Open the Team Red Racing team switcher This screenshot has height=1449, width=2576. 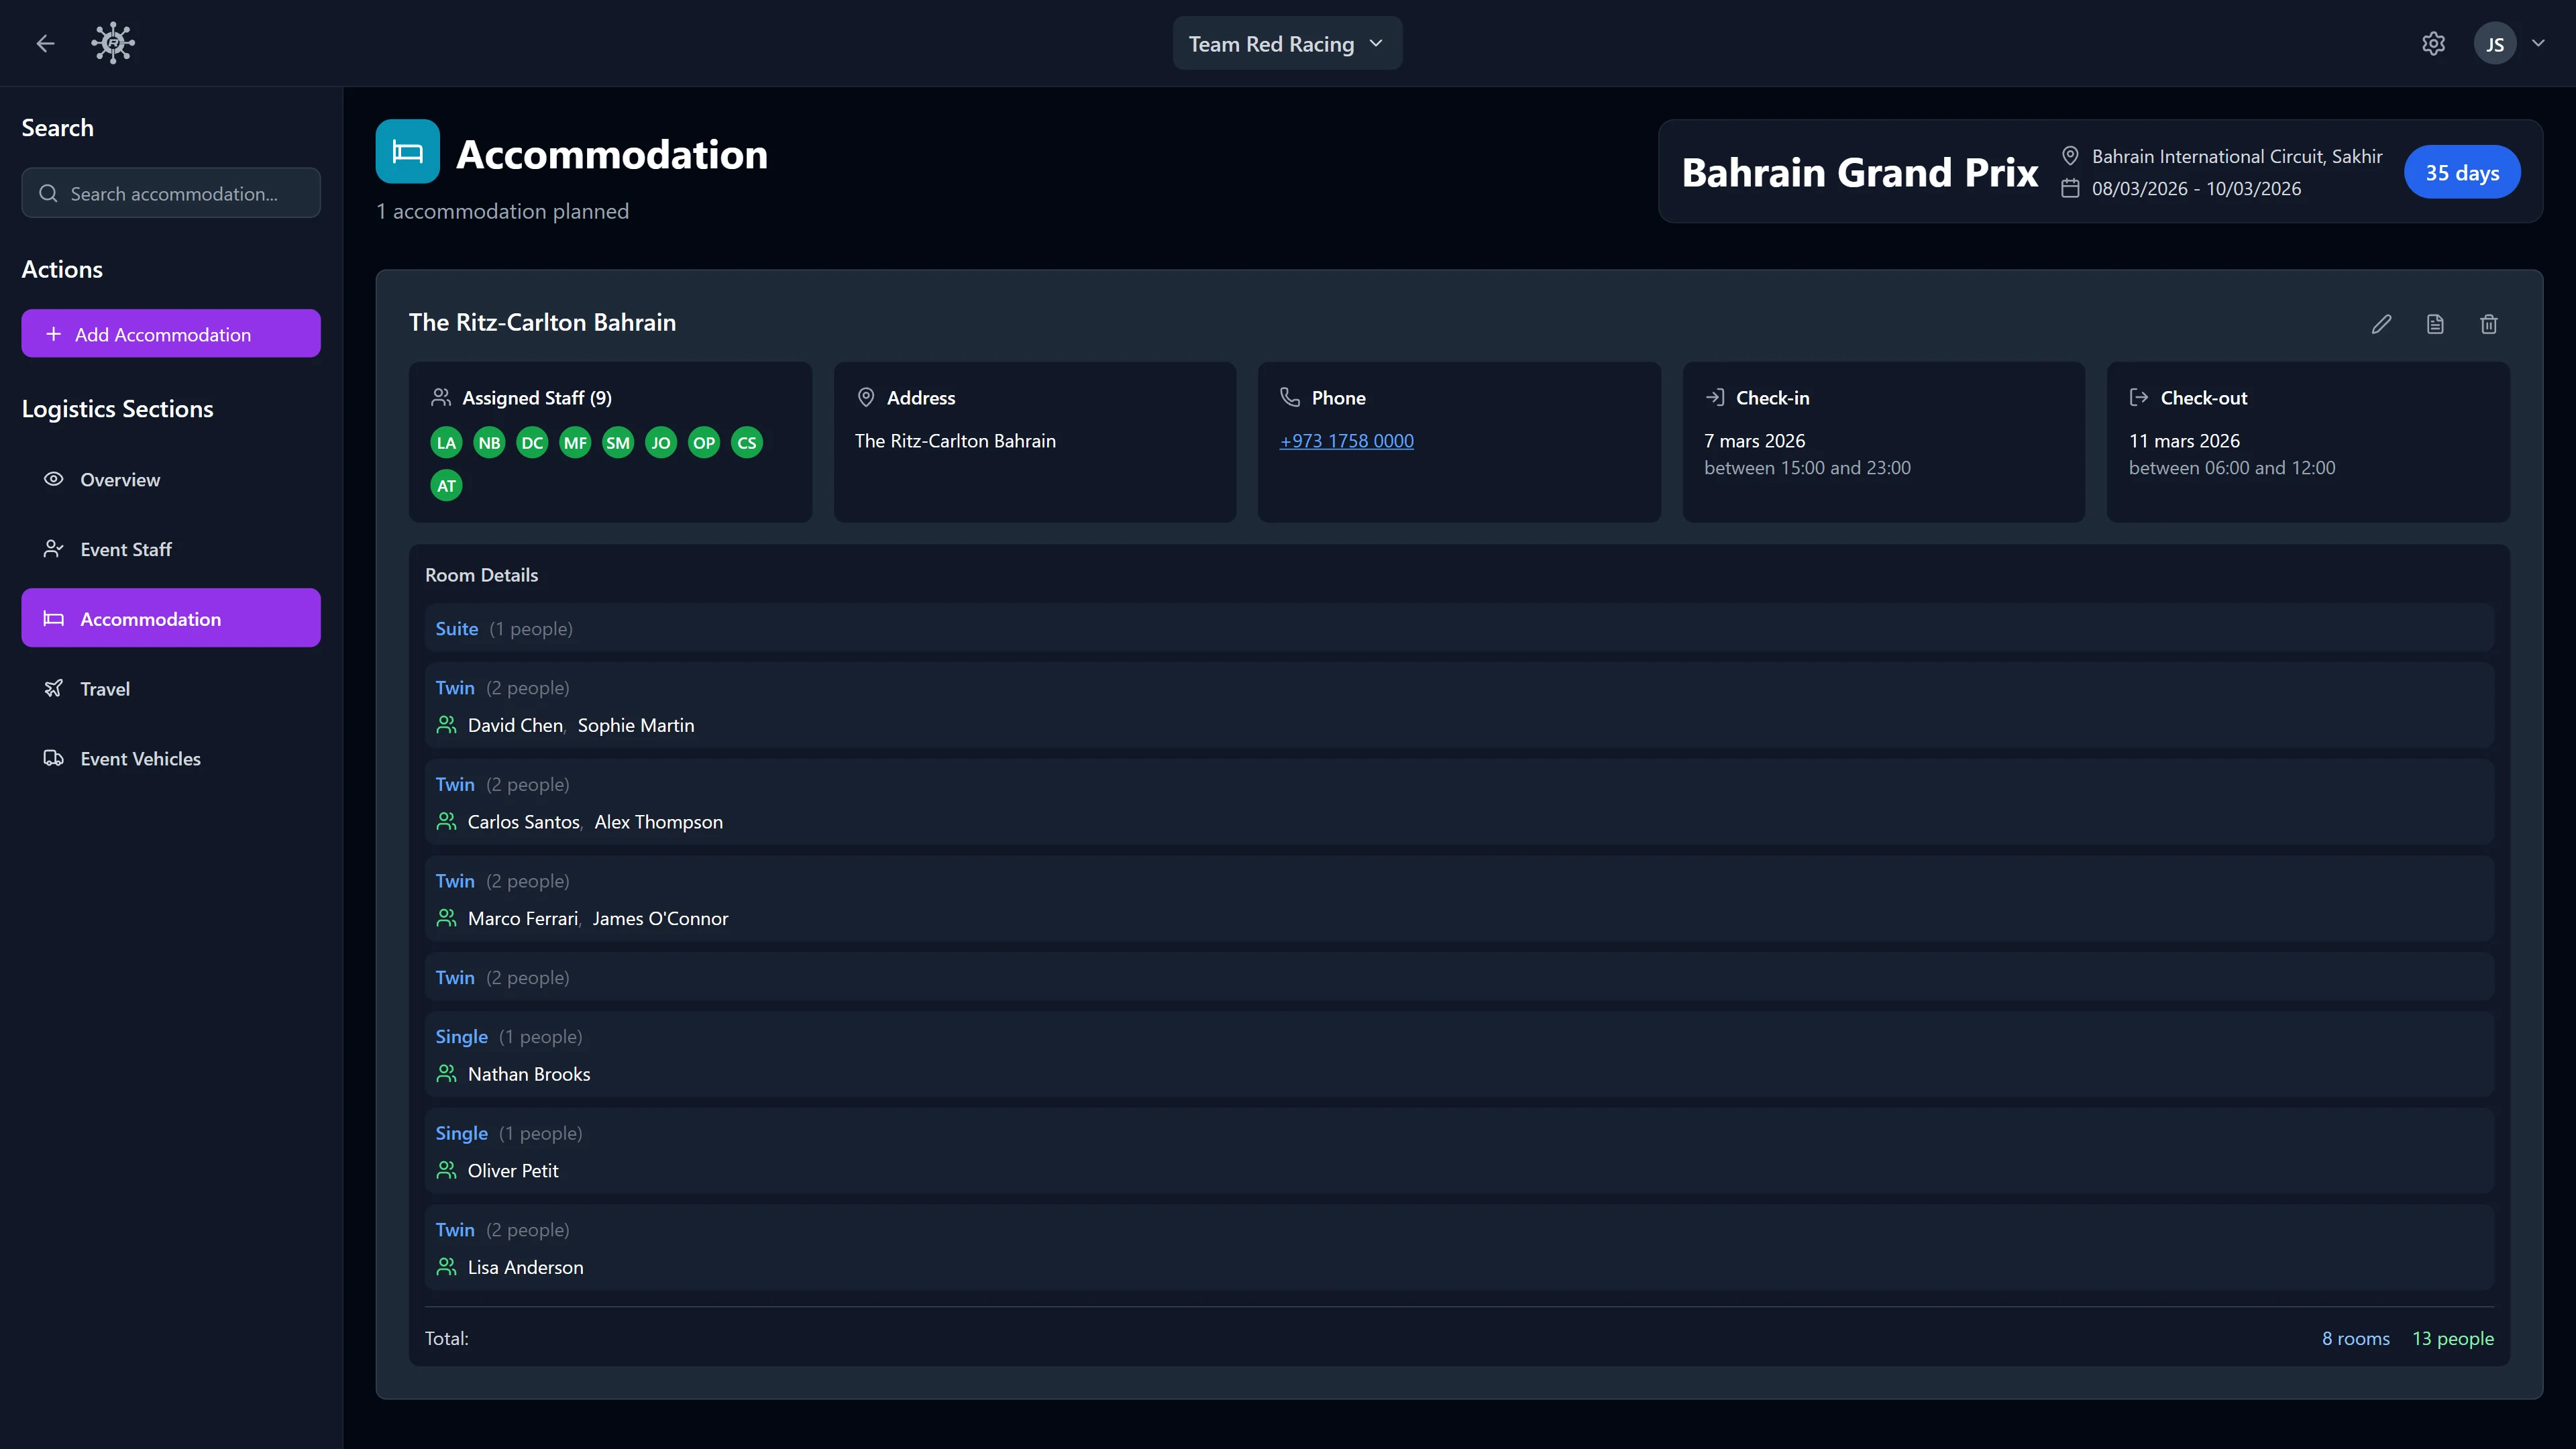pos(1287,43)
